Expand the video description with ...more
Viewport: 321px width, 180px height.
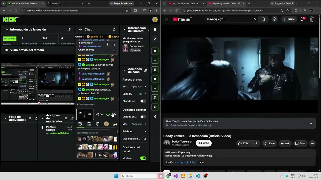(200, 162)
